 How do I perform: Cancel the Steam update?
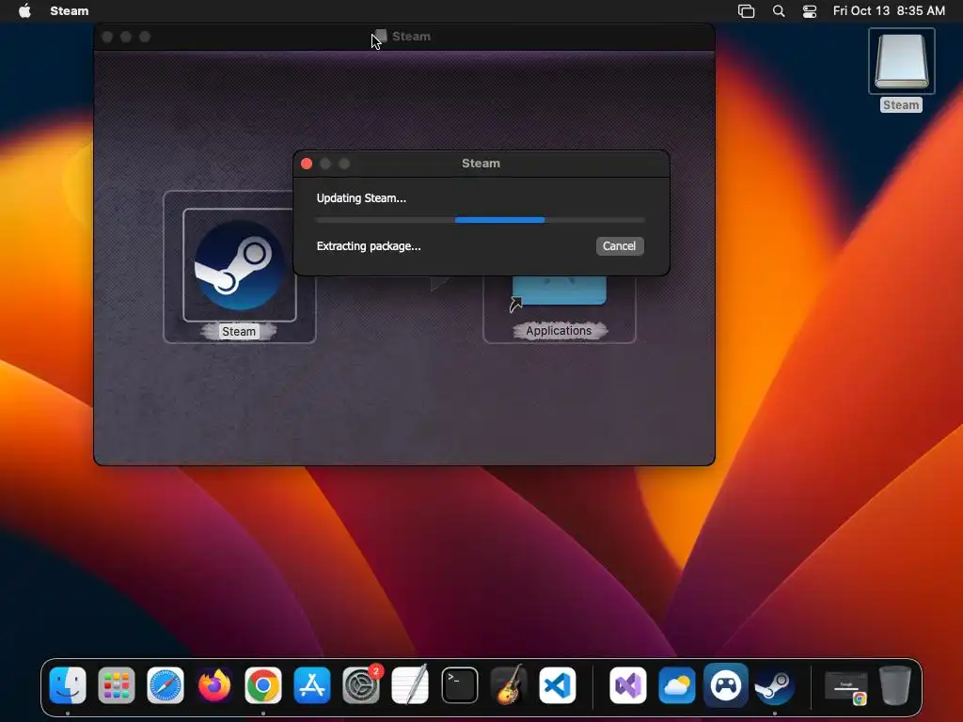click(x=619, y=246)
